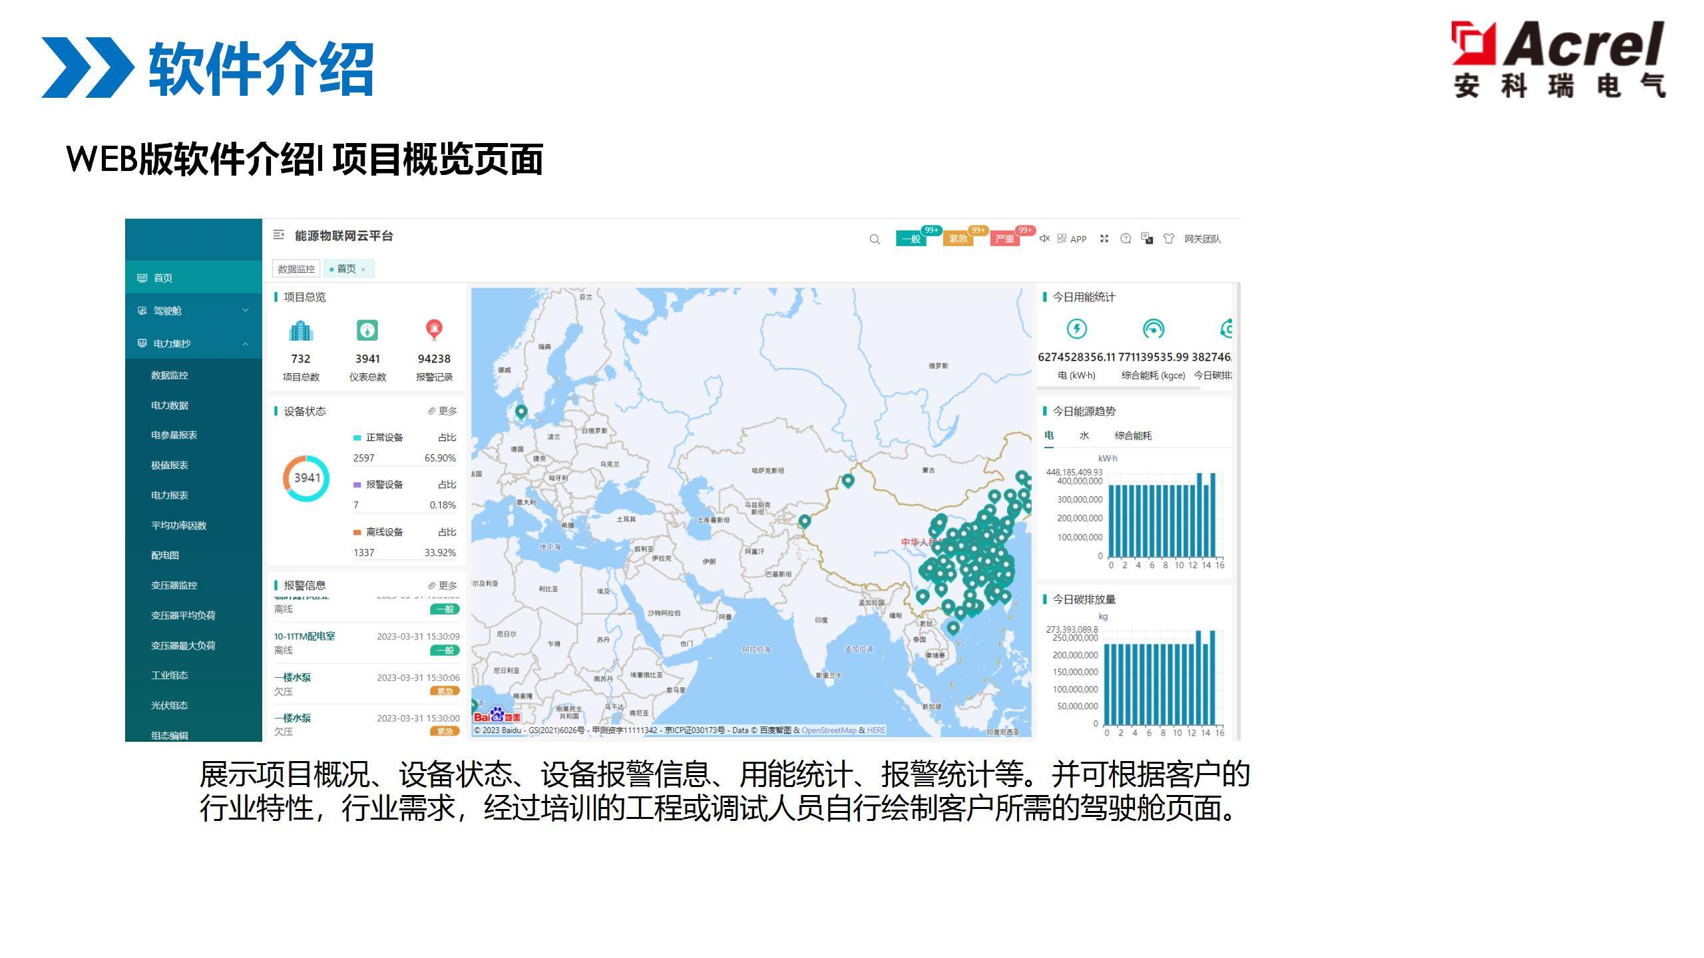Open the 网关团队 user dropdown
Screen dimensions: 1704x958
[x=1202, y=239]
